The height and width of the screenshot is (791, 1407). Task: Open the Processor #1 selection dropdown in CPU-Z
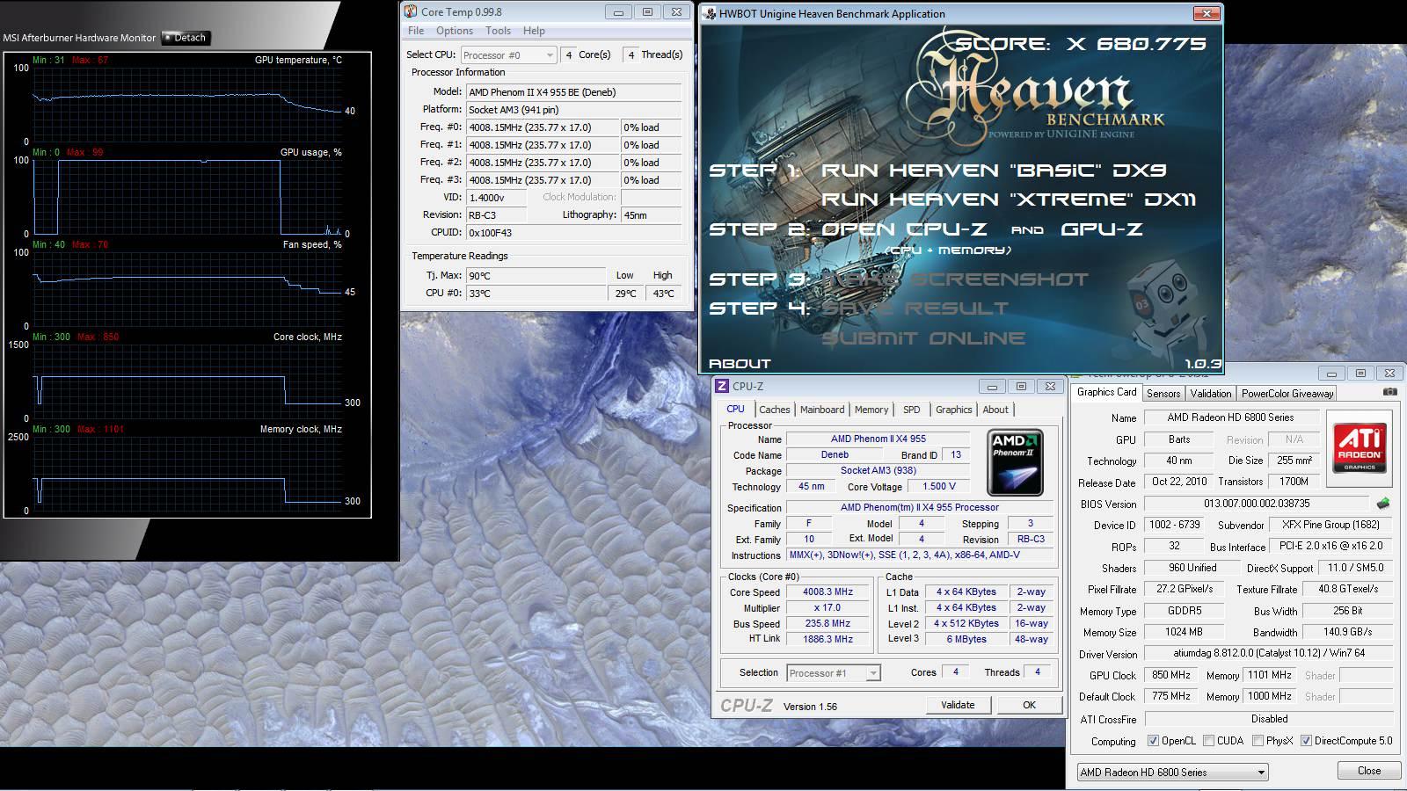coord(833,673)
